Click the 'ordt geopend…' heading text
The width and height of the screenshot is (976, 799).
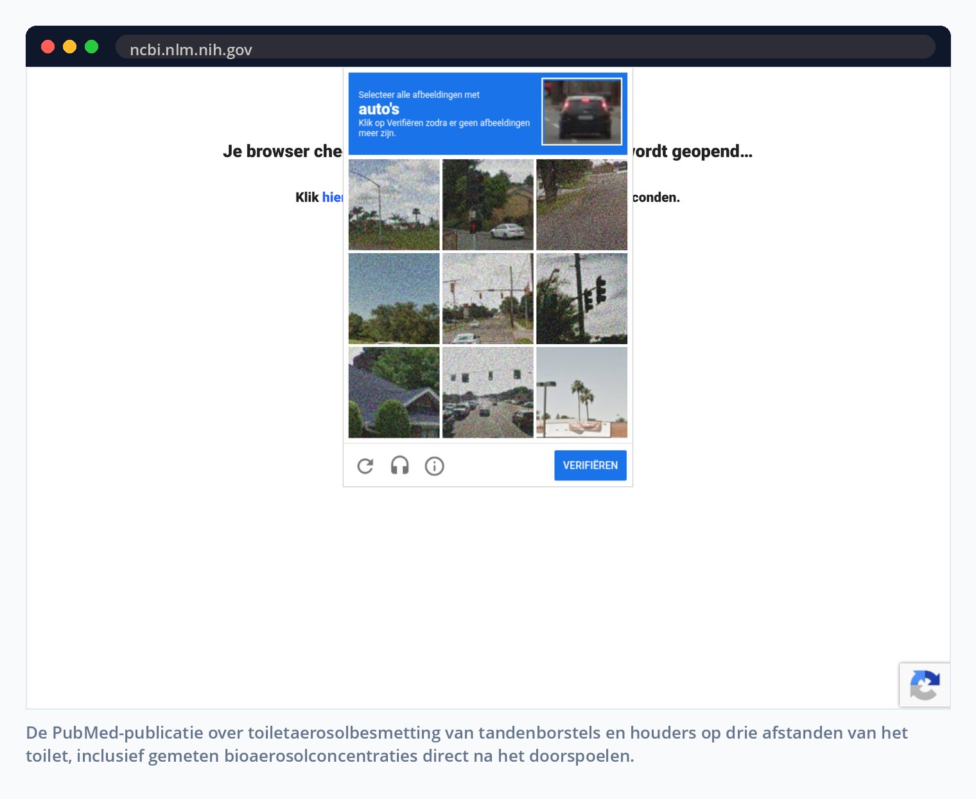point(693,152)
